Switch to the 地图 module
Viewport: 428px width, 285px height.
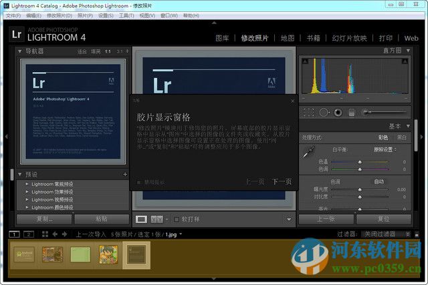pos(288,38)
